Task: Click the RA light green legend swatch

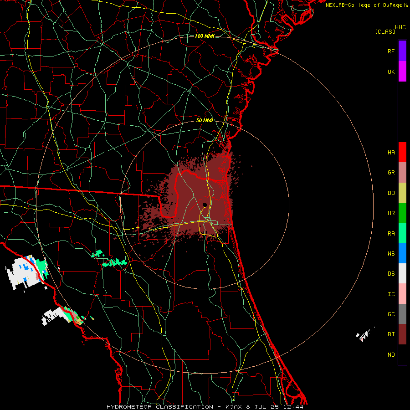Action: click(402, 233)
